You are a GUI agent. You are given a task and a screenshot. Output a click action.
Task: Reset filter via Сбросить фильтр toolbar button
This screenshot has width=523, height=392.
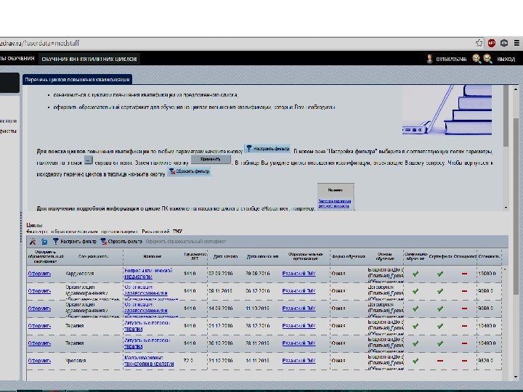(x=121, y=241)
